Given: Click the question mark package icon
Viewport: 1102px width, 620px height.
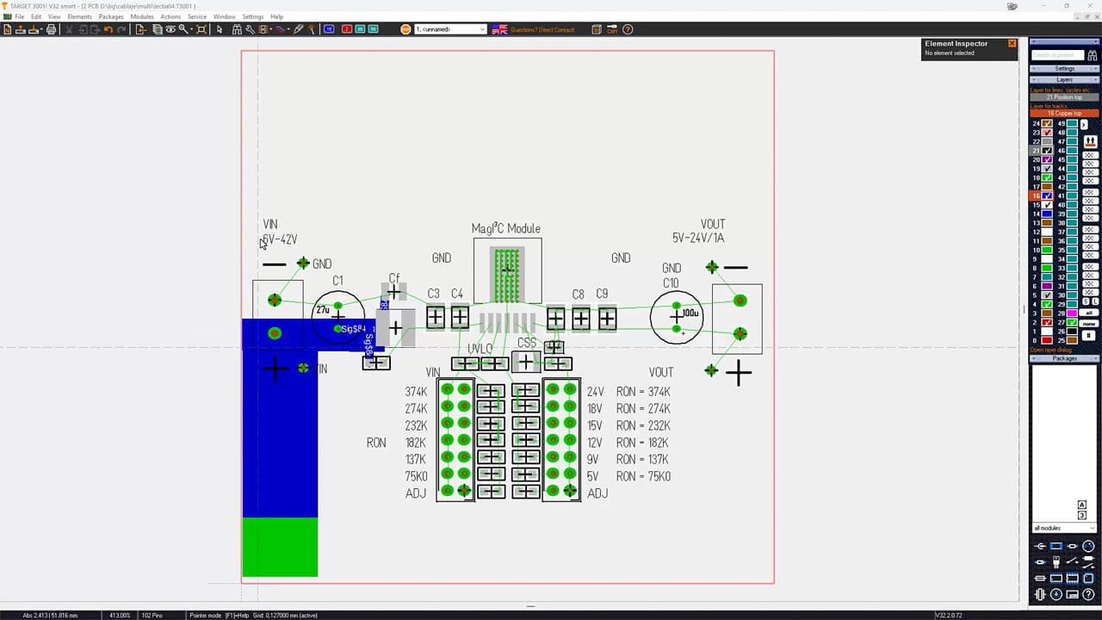Looking at the screenshot, I should pyautogui.click(x=1088, y=594).
